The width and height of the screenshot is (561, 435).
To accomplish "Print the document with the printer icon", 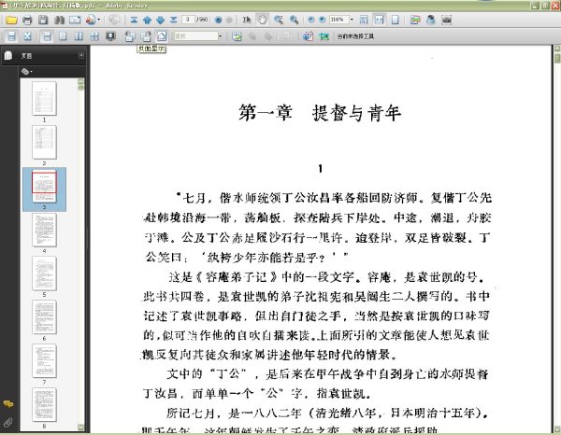I will (x=27, y=20).
